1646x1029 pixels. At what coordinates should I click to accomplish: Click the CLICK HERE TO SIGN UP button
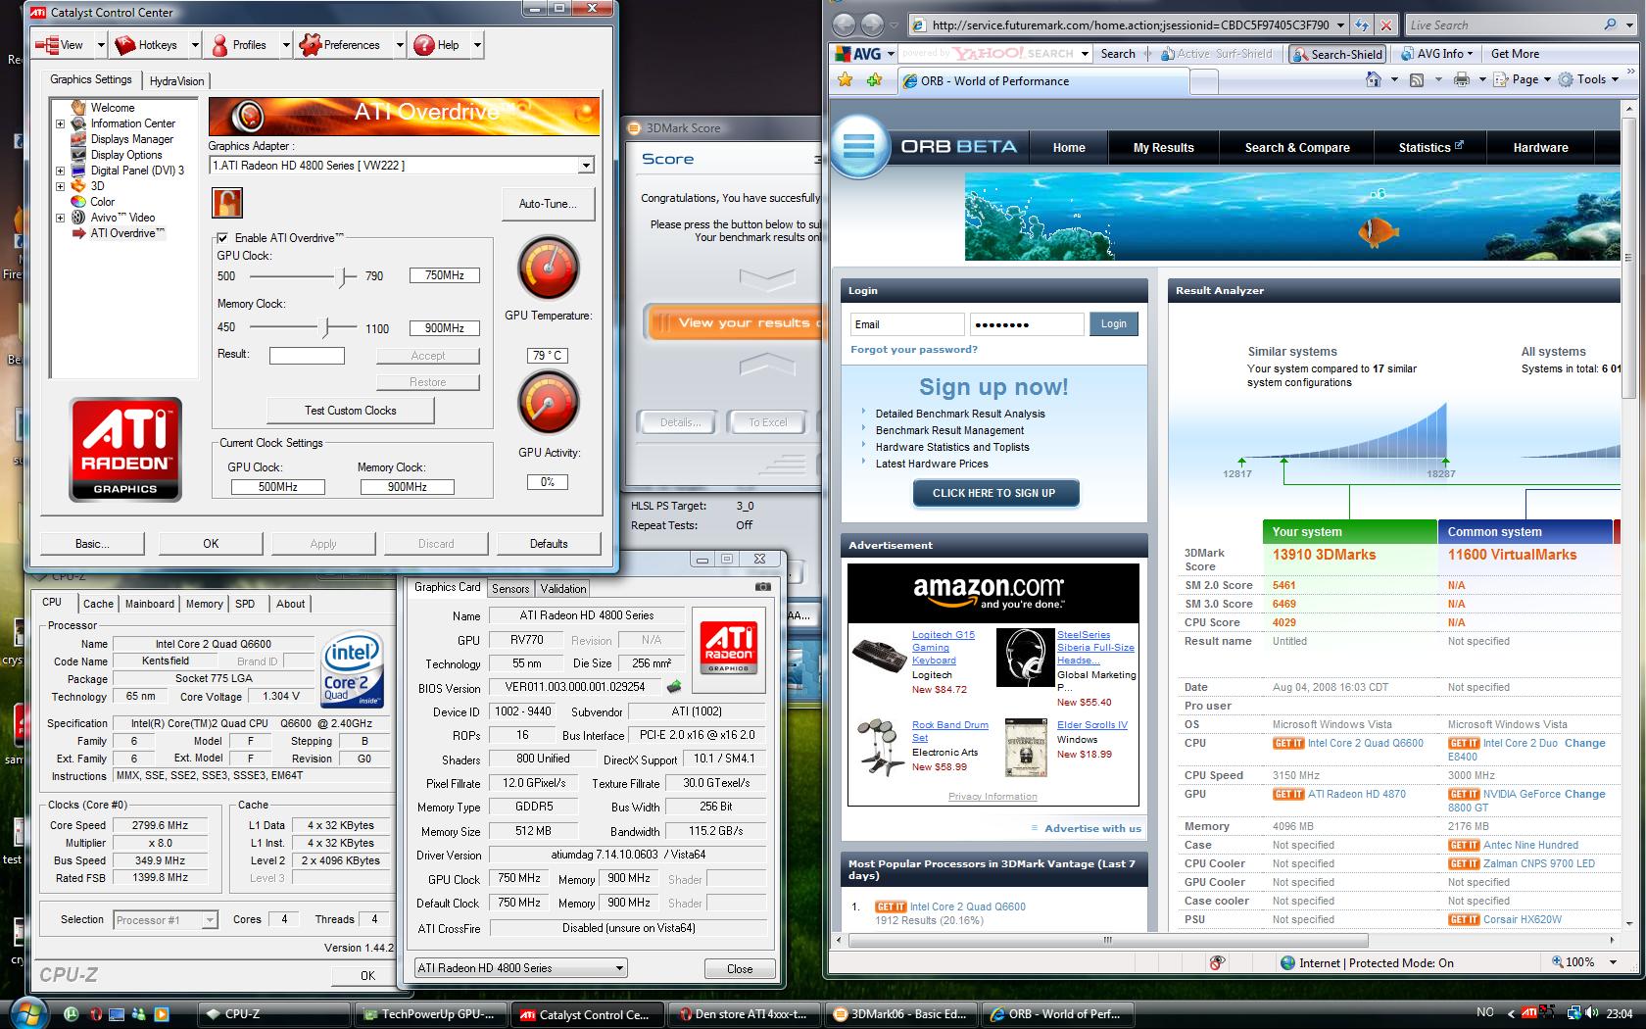tap(994, 493)
